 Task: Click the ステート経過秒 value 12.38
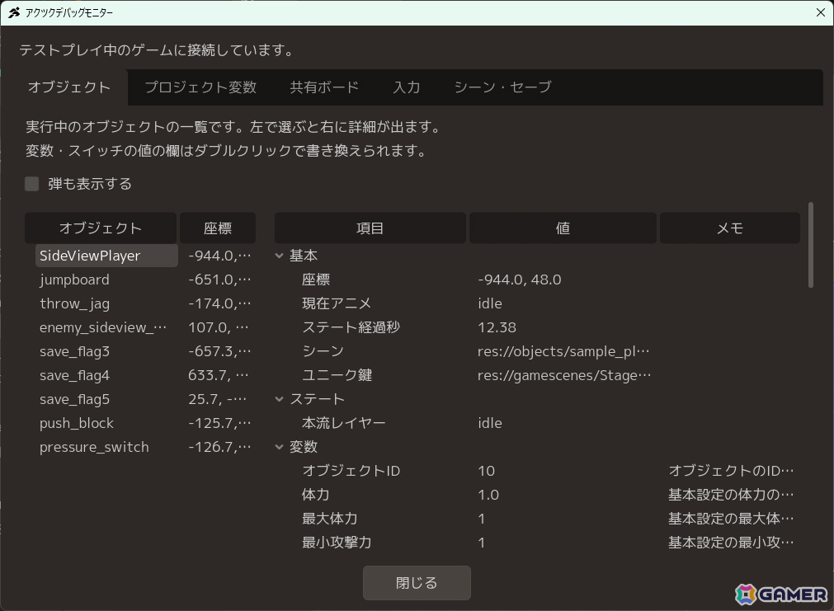click(497, 327)
